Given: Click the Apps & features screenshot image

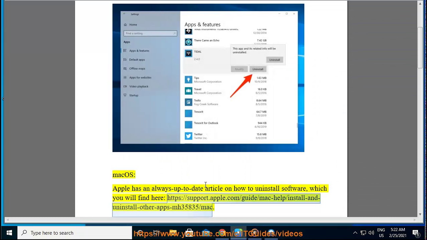Looking at the screenshot, I should [208, 78].
